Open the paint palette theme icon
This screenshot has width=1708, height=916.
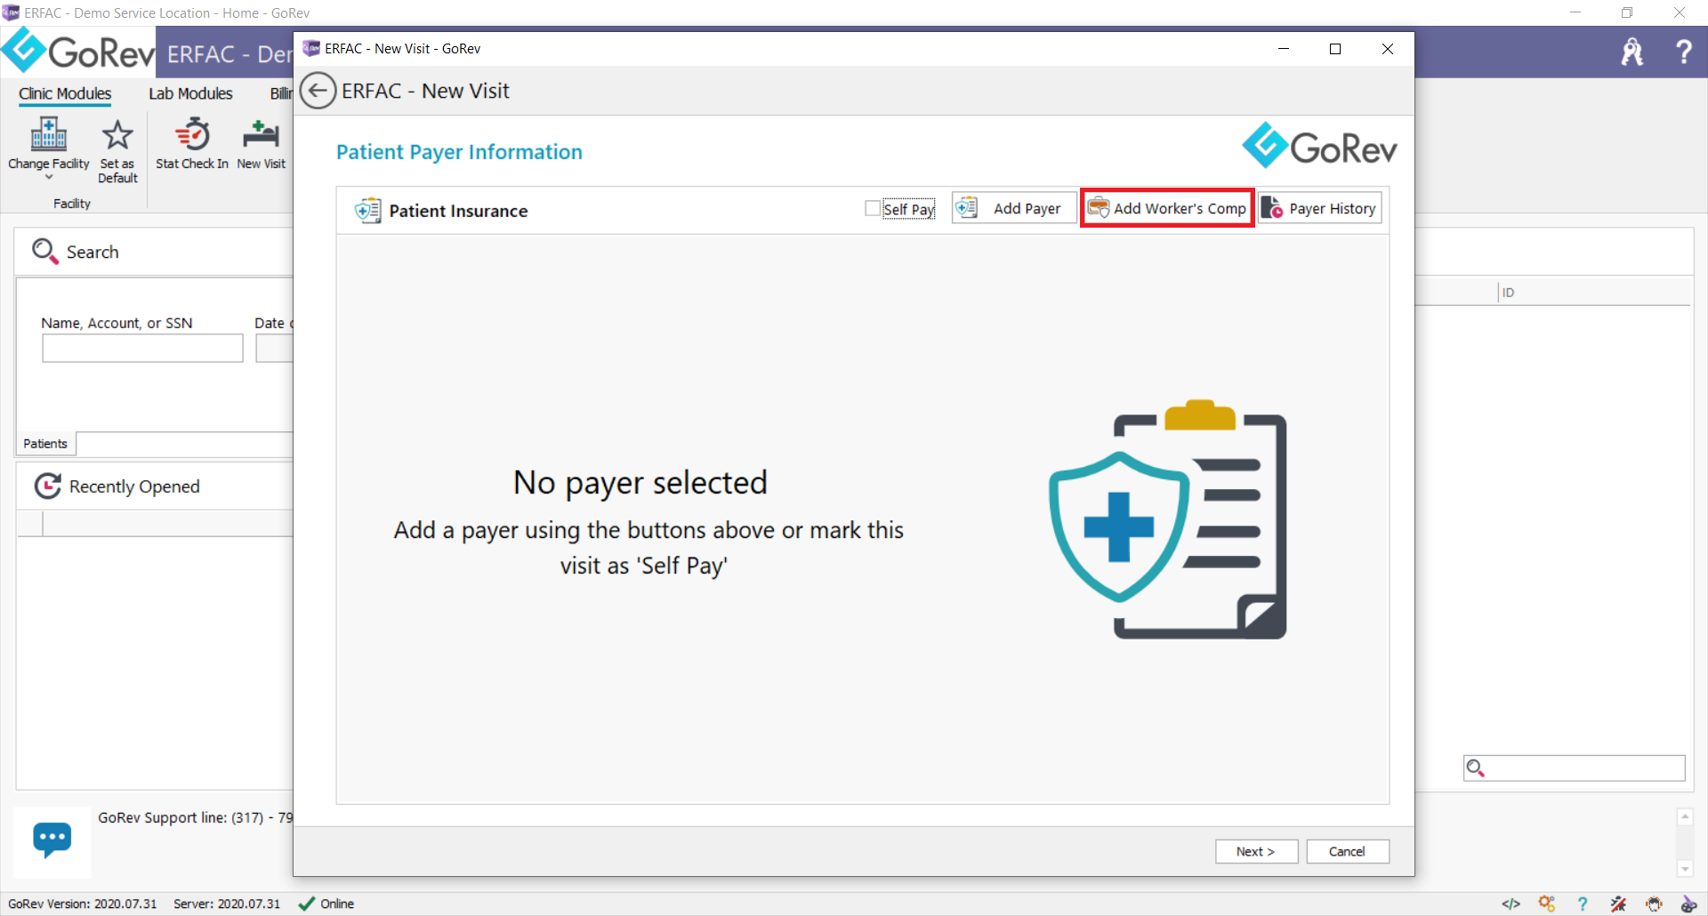click(x=1688, y=904)
